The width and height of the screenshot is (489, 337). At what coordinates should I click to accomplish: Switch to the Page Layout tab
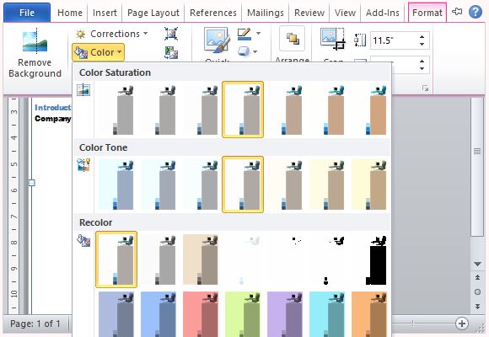153,13
